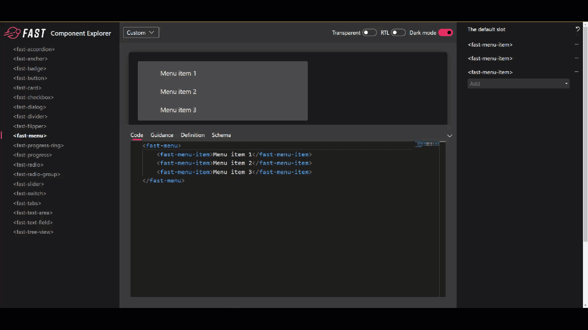The width and height of the screenshot is (588, 330).
Task: Open fast-tabs component
Action: pos(27,203)
